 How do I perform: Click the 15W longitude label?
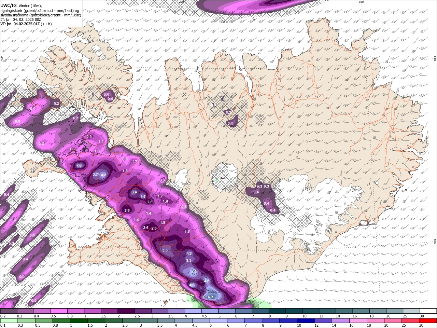click(362, 2)
